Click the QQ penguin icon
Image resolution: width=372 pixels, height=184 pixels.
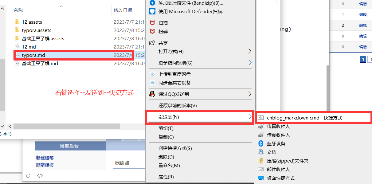click(x=152, y=94)
